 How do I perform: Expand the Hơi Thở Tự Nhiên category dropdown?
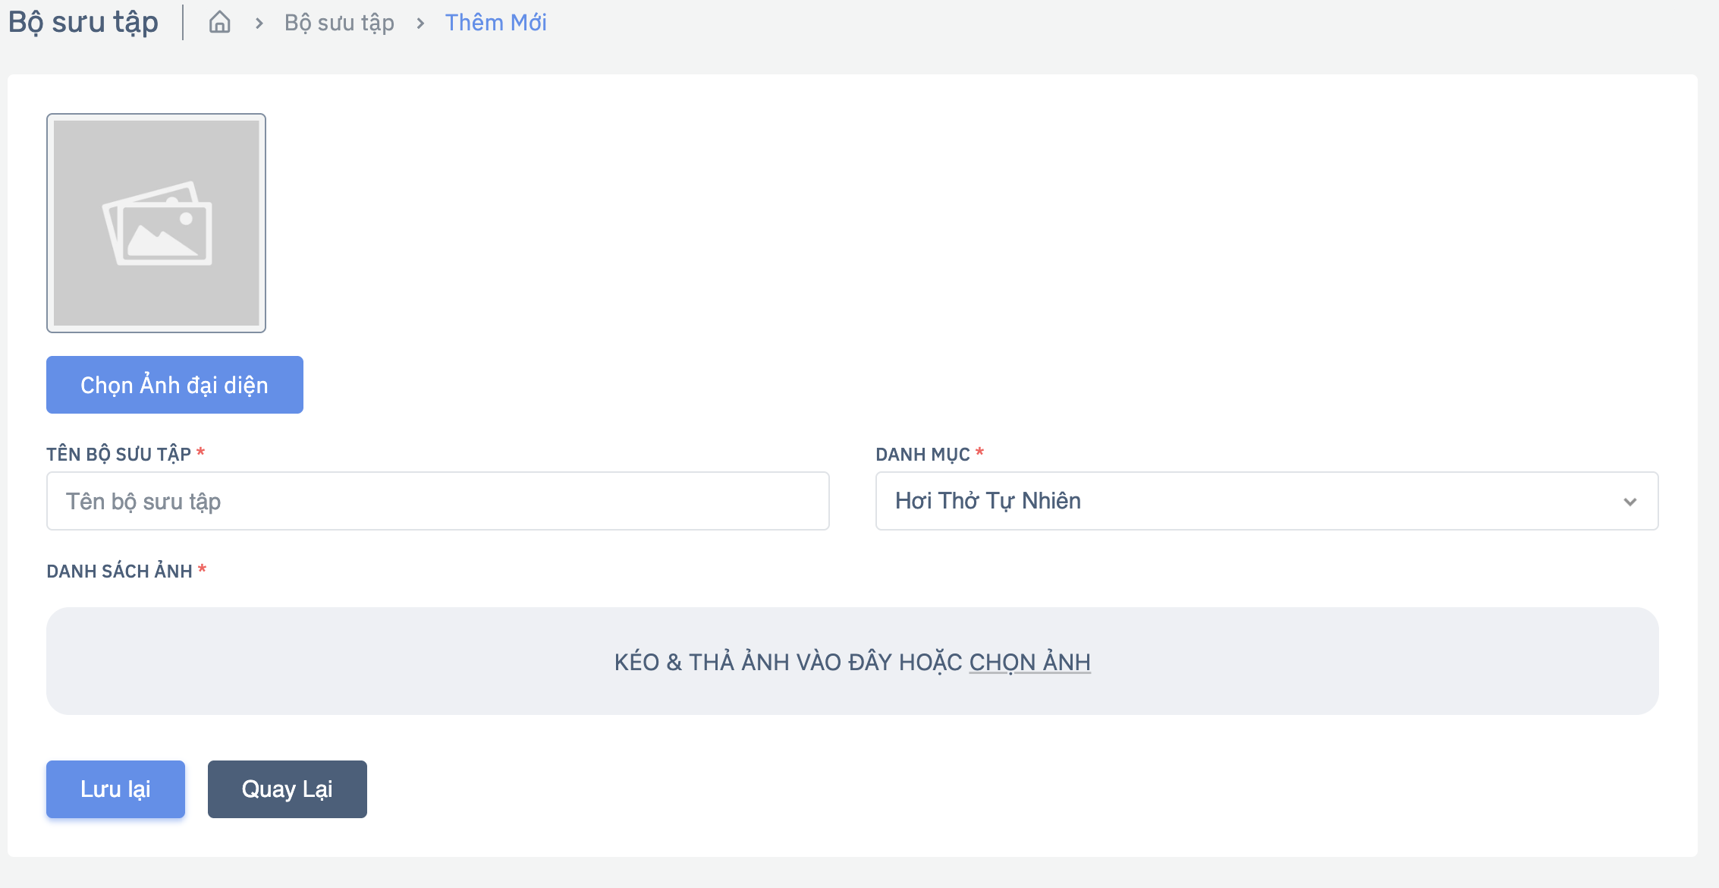[x=1267, y=501]
